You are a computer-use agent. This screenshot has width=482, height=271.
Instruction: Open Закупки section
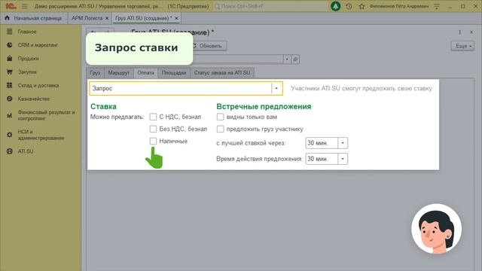click(27, 72)
